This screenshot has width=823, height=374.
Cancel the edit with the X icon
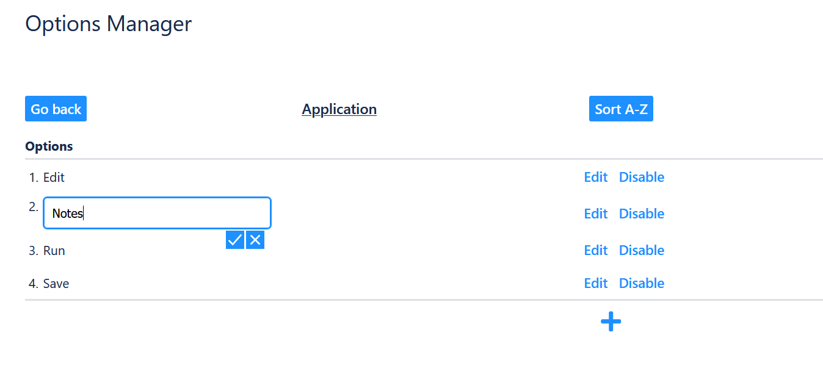coord(255,240)
